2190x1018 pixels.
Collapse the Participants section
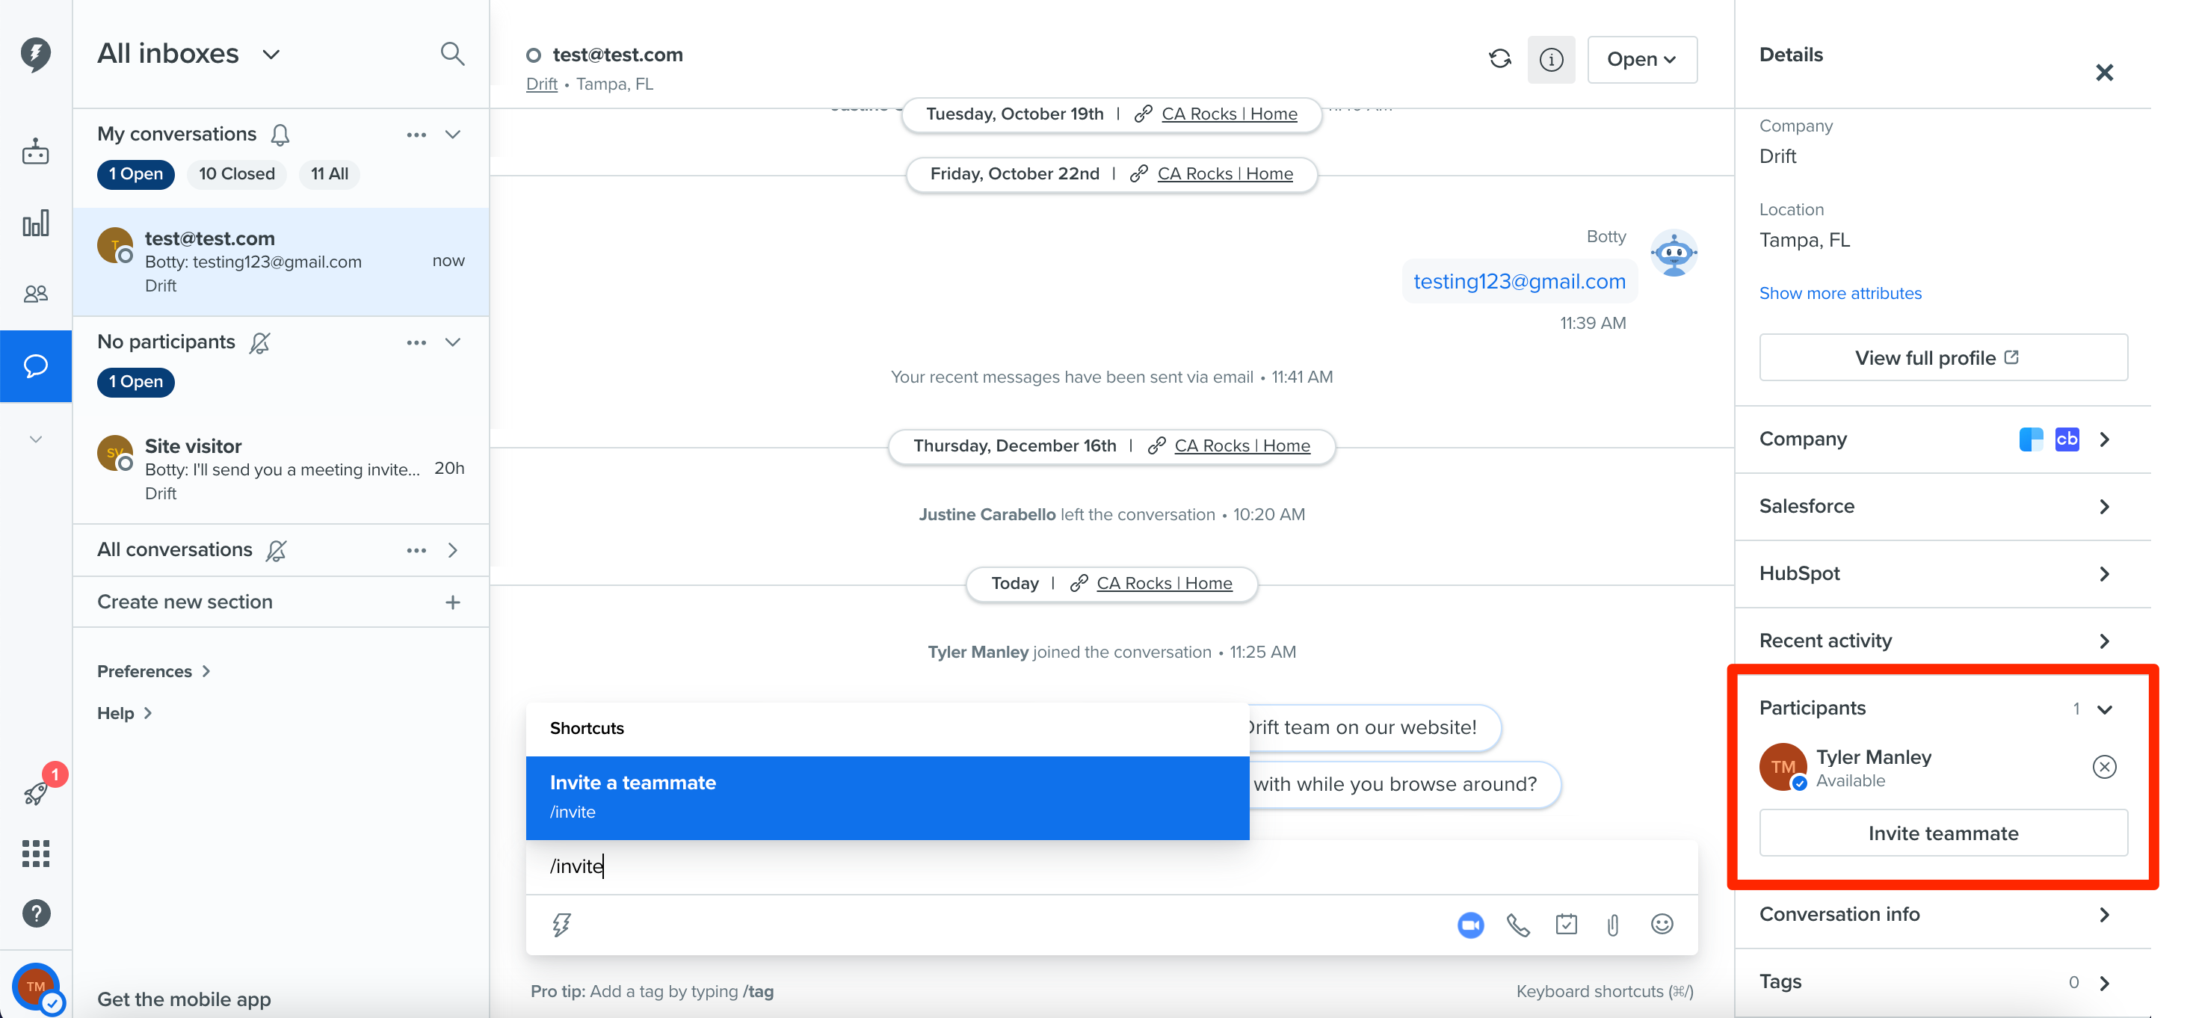[2105, 709]
